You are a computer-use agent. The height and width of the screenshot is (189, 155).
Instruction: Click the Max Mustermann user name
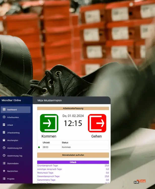[x=50, y=100]
